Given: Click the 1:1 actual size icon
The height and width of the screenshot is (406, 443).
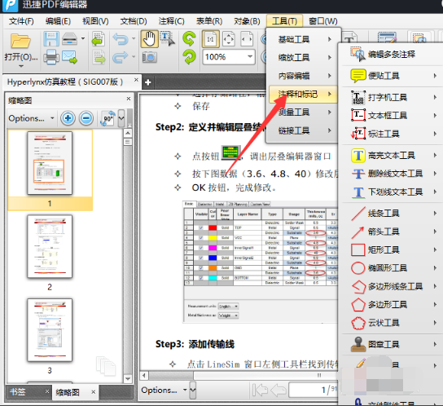Looking at the screenshot, I should click(210, 39).
